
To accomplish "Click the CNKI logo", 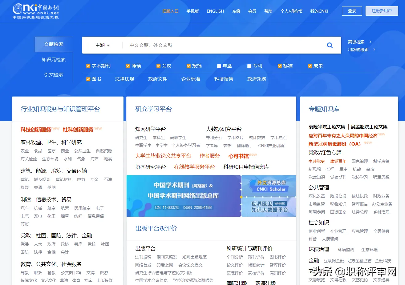I will tap(36, 11).
